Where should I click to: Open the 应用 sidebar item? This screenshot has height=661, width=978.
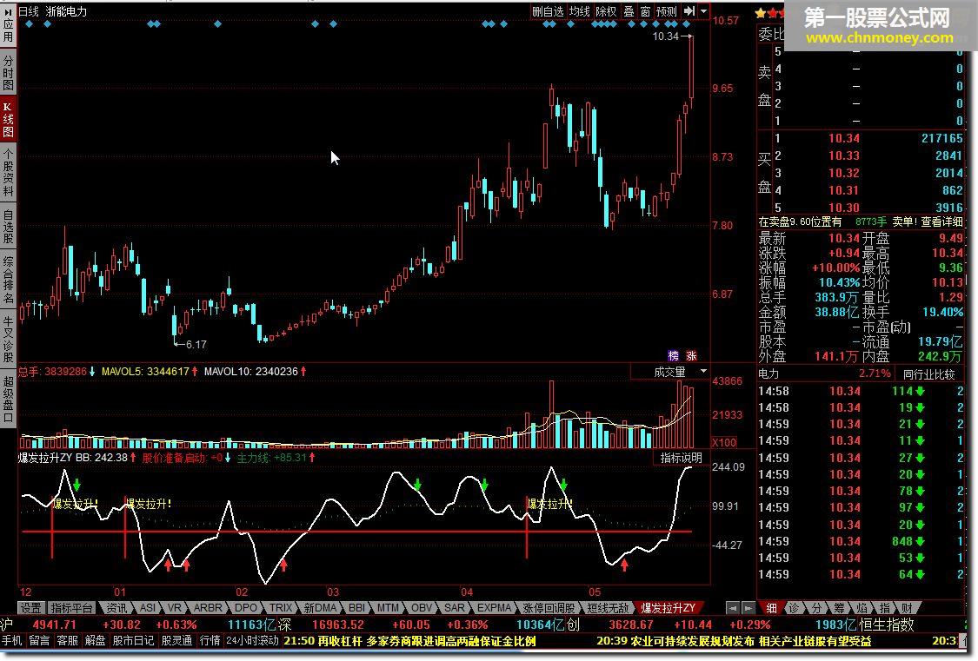[x=8, y=25]
